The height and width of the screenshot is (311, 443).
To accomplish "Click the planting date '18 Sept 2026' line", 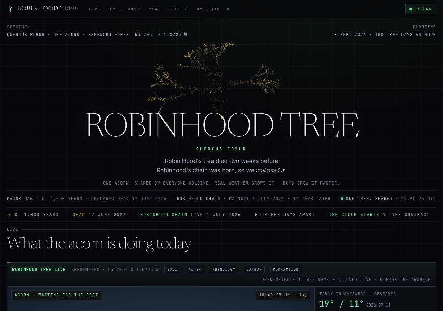I will pos(383,35).
